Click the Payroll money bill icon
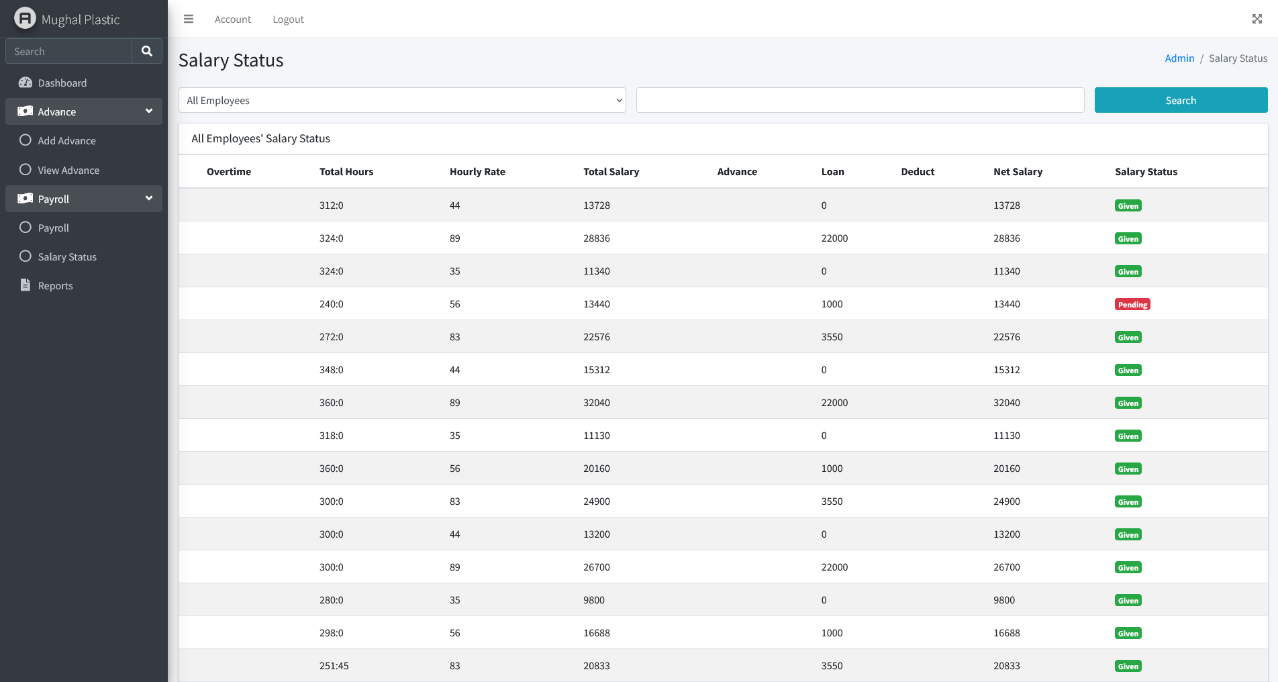The height and width of the screenshot is (682, 1278). 26,199
